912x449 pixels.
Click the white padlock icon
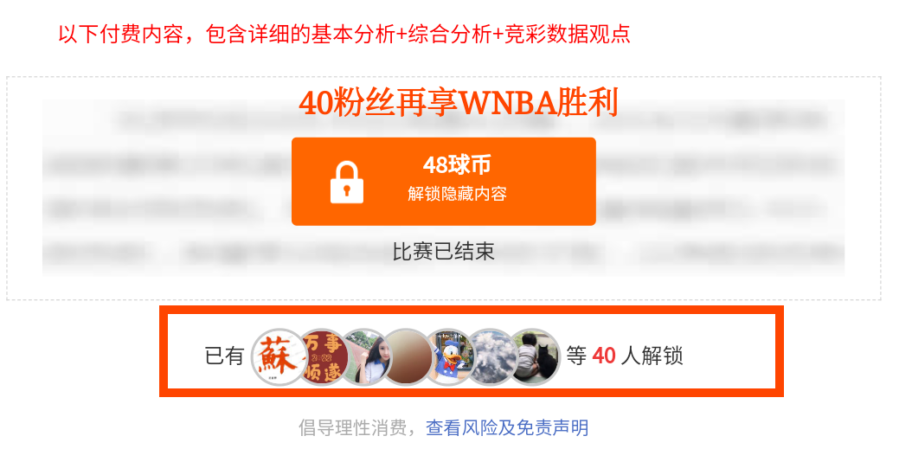[347, 182]
